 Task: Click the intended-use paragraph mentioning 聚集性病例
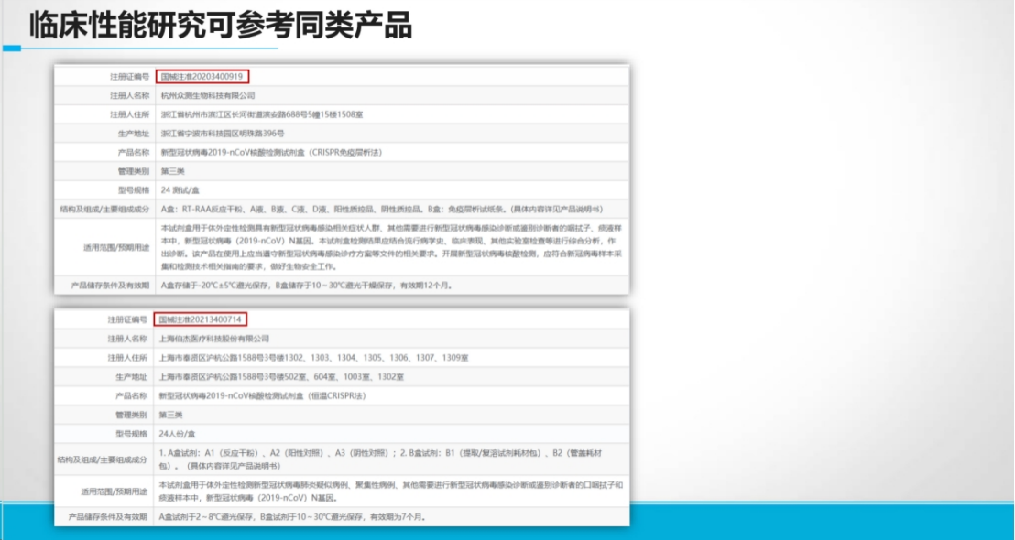[391, 491]
